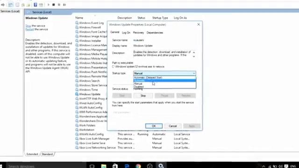Click the Description box scroll-down arrow
The image size is (299, 168).
[194, 56]
